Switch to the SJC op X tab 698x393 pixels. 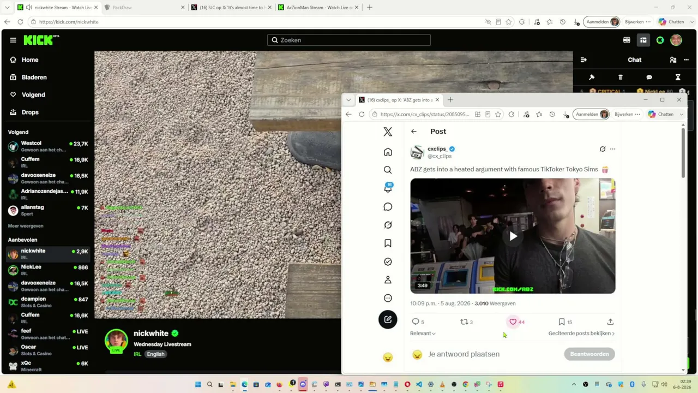(231, 7)
